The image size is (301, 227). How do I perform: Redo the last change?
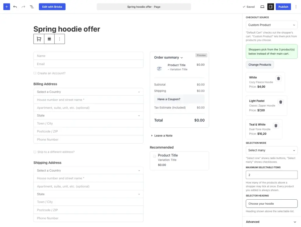pos(24,7)
